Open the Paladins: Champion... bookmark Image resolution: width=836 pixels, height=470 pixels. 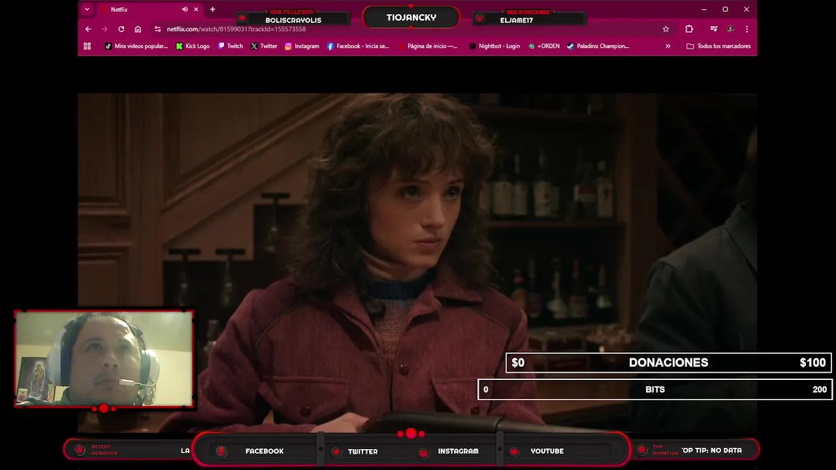tap(598, 46)
